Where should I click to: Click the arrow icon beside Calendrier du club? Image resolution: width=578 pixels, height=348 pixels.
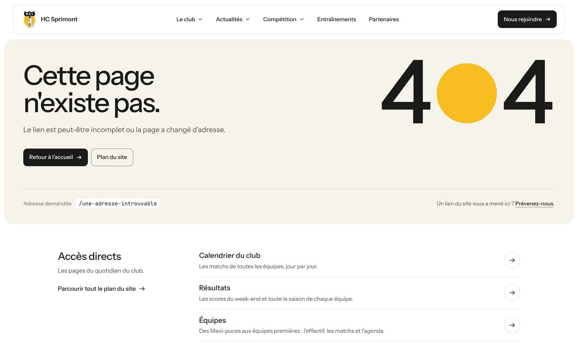coord(512,260)
